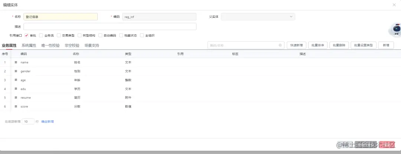
Task: Click the 描述 column header
Action: pyautogui.click(x=303, y=54)
